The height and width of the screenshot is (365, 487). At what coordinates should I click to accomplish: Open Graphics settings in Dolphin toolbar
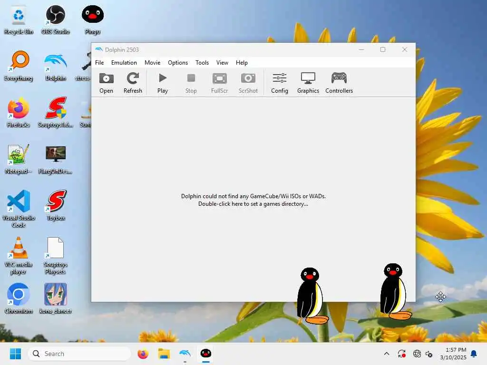[x=308, y=83]
